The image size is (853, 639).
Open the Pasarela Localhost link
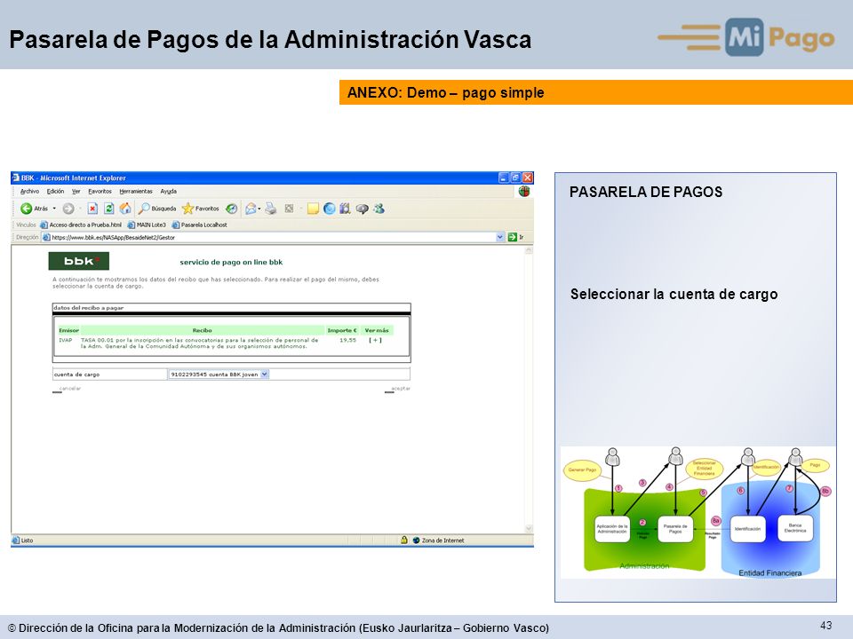click(x=199, y=225)
